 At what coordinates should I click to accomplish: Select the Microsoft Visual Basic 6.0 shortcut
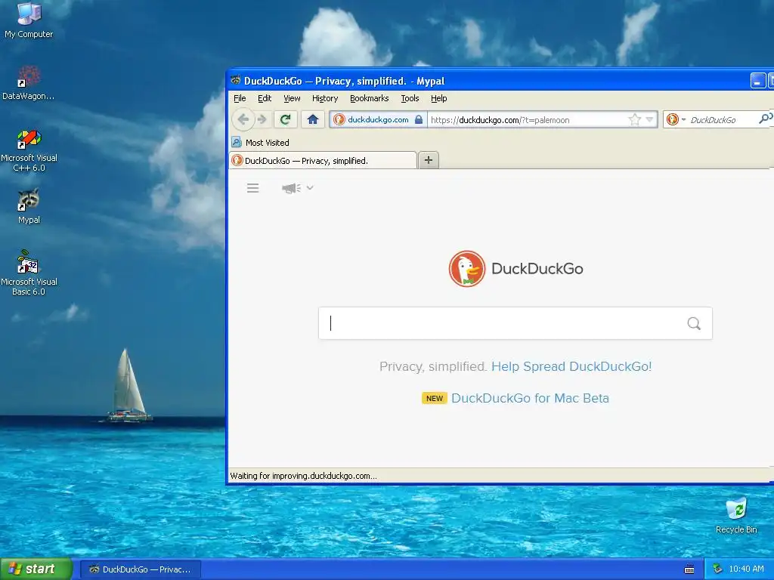pyautogui.click(x=29, y=273)
